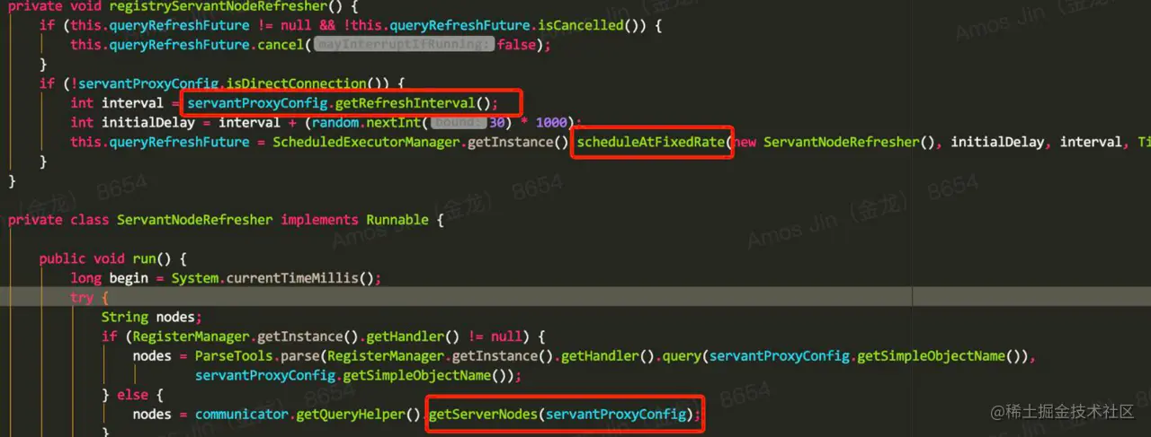Click the ServantNodeRefresher class name declaration
1151x437 pixels.
click(x=194, y=220)
